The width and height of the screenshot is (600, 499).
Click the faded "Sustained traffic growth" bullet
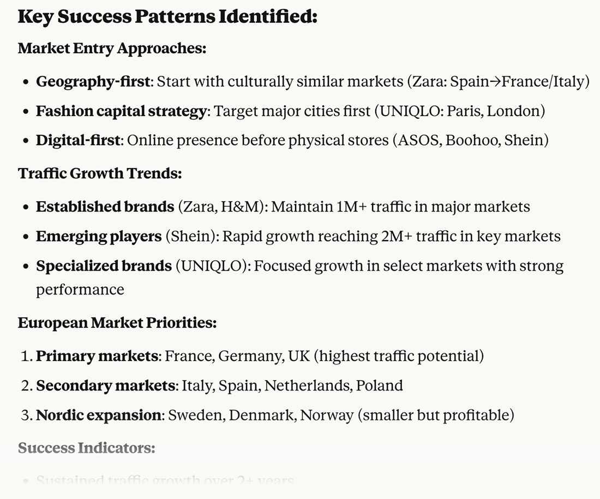click(165, 481)
